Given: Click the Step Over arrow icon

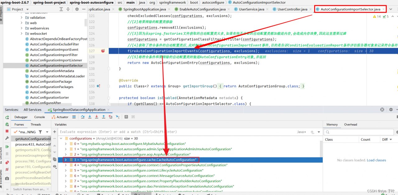Looking at the screenshot, I should (83, 117).
